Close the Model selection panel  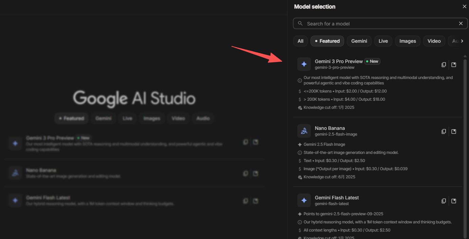[465, 6]
